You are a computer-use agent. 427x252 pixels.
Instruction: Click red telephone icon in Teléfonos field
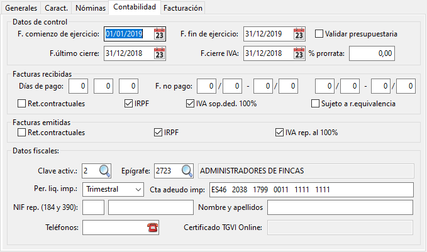152,227
